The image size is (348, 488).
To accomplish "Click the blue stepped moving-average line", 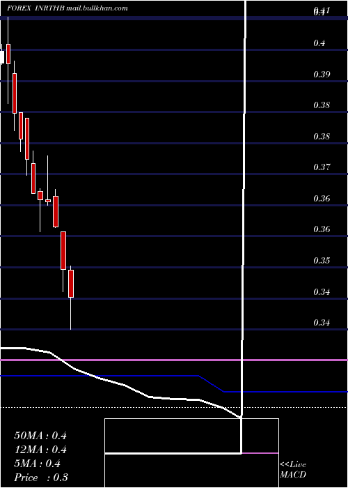I will point(174,383).
